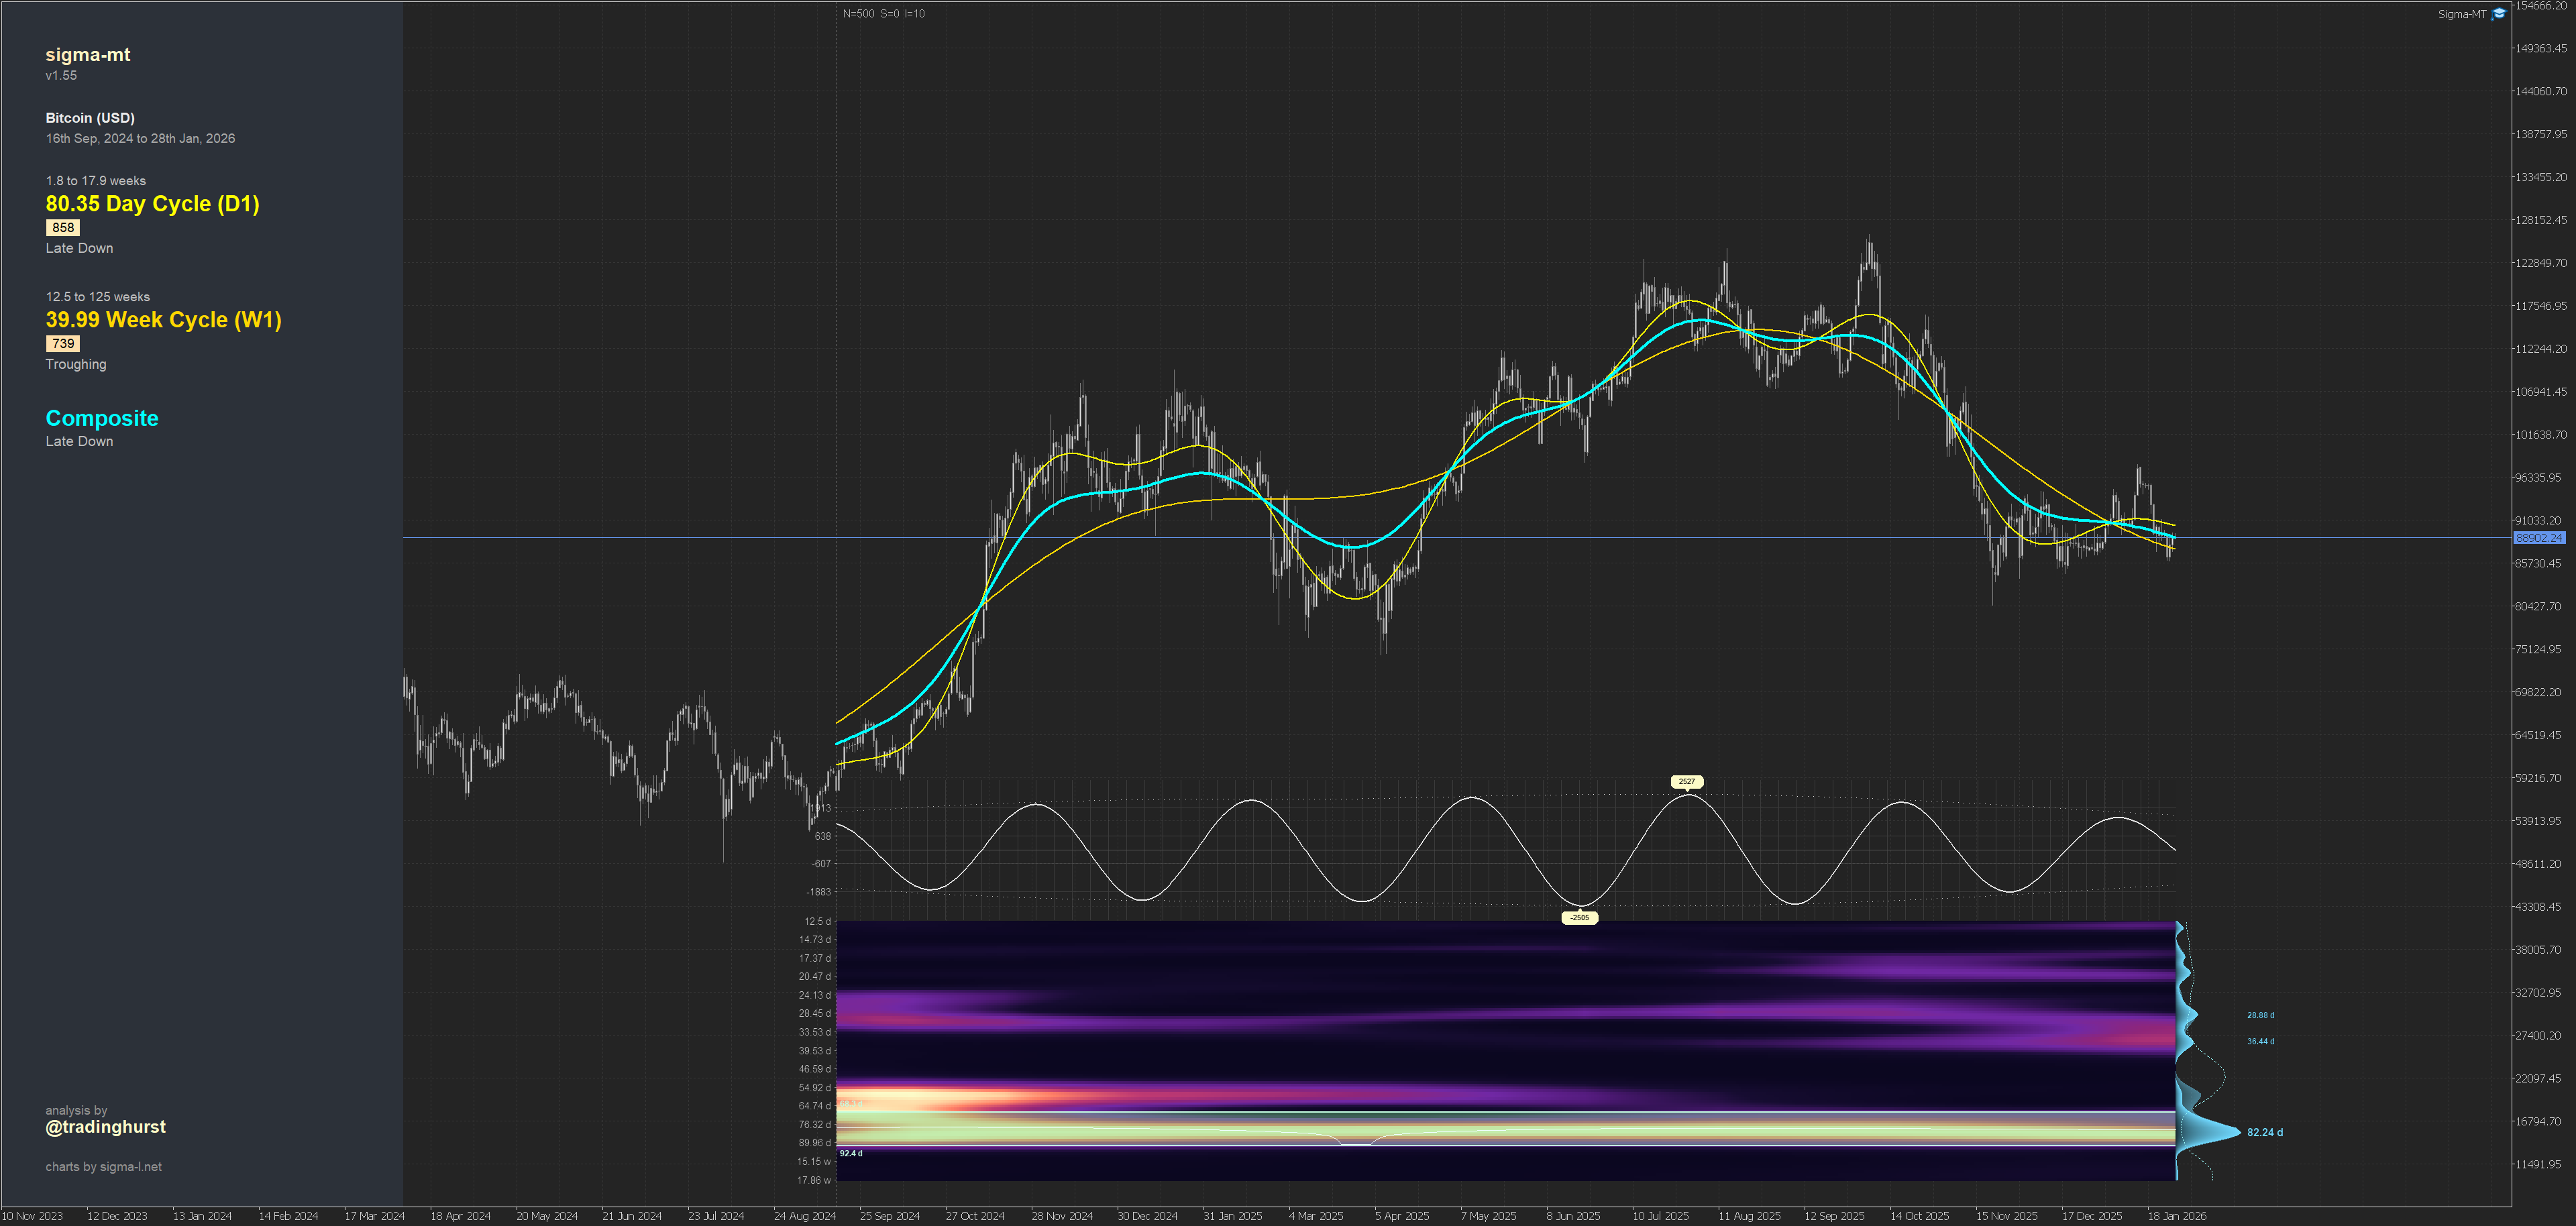Select the 39.99 Week Cycle (W1) heading
The width and height of the screenshot is (2576, 1226).
(163, 320)
